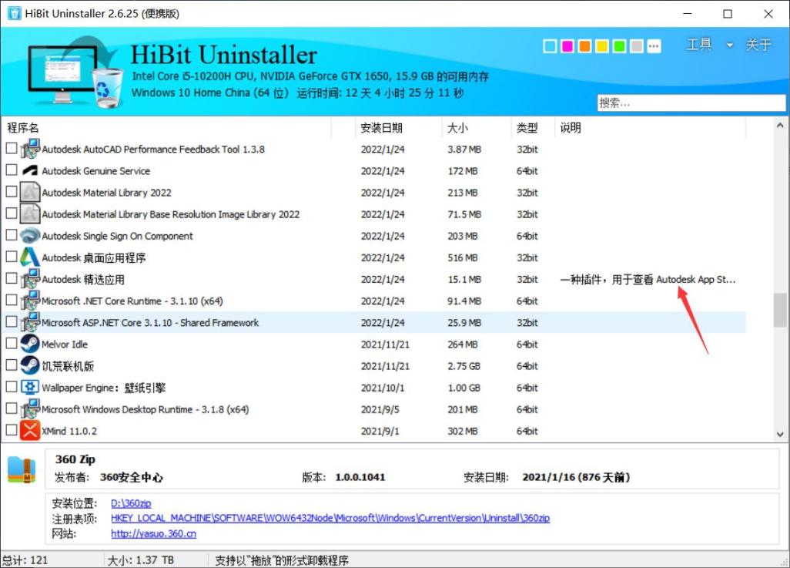Choose the yellow theme swatch
Image resolution: width=790 pixels, height=568 pixels.
[602, 46]
